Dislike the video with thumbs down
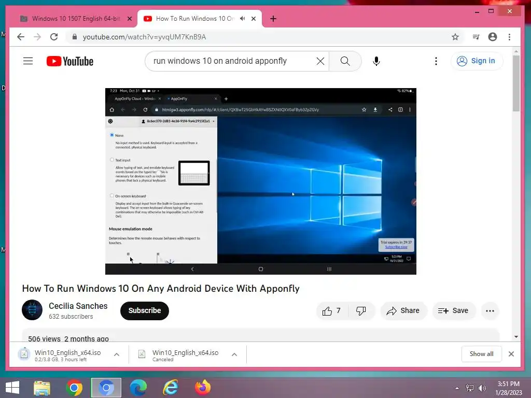531x398 pixels. coord(361,311)
